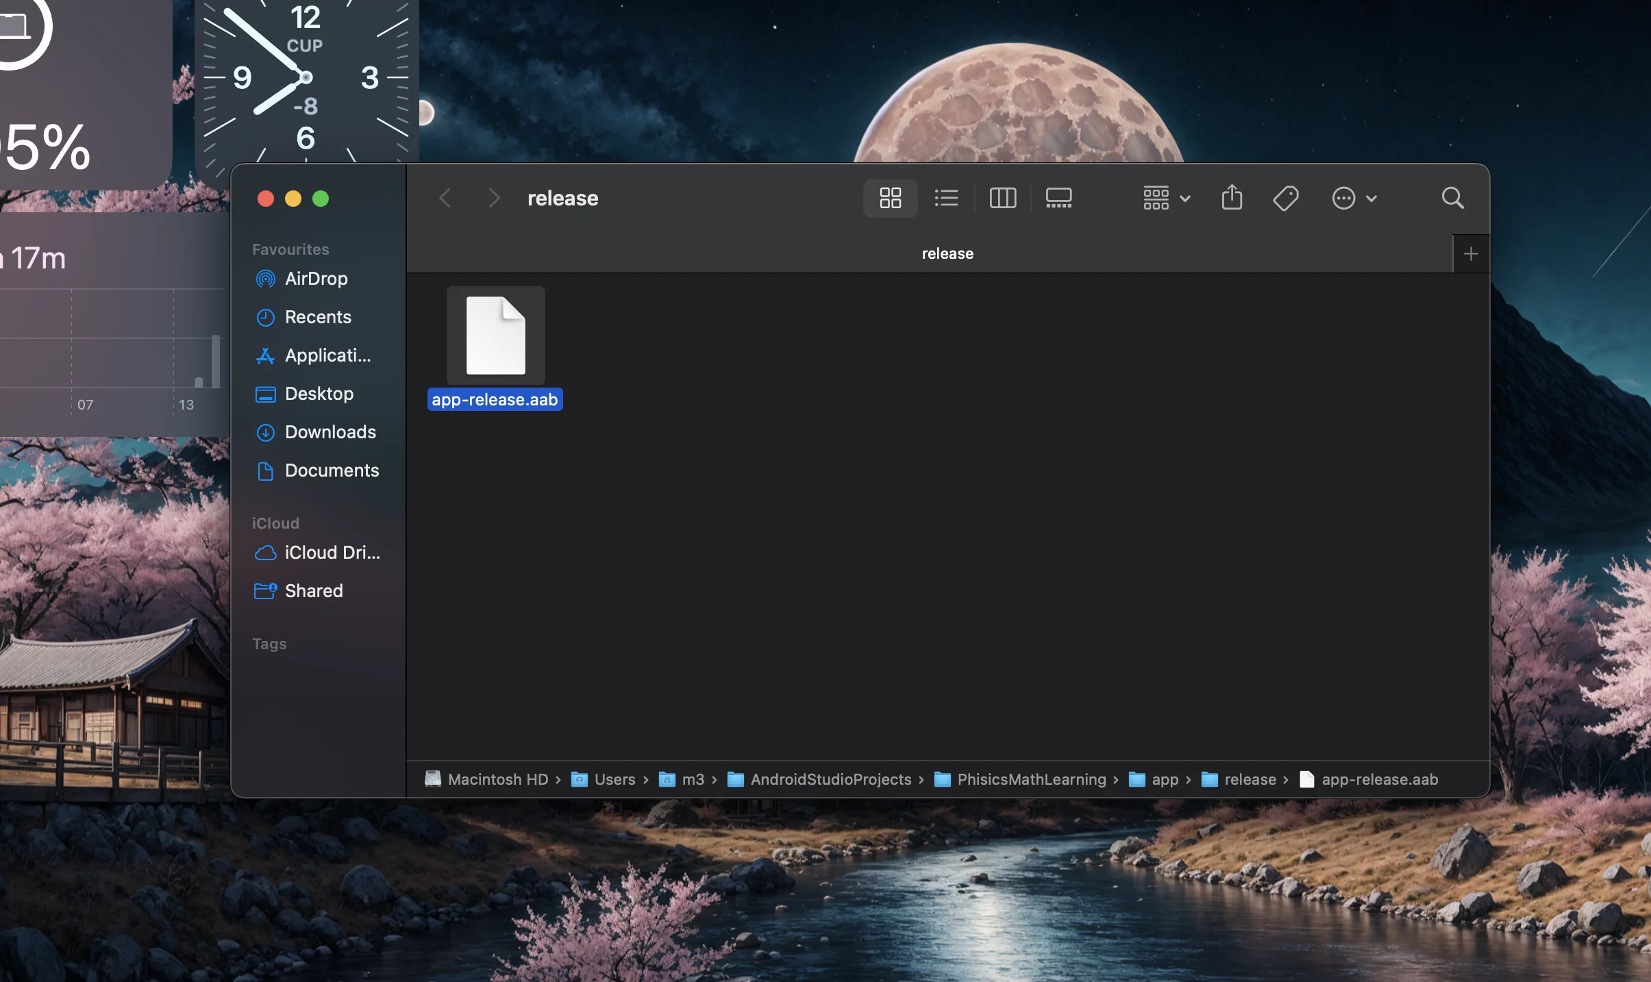Click the Share toolbar icon

(x=1232, y=198)
